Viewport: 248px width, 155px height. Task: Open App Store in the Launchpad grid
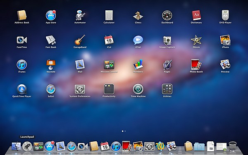click(x=51, y=15)
